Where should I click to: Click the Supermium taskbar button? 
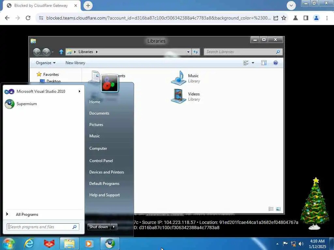(x=110, y=243)
